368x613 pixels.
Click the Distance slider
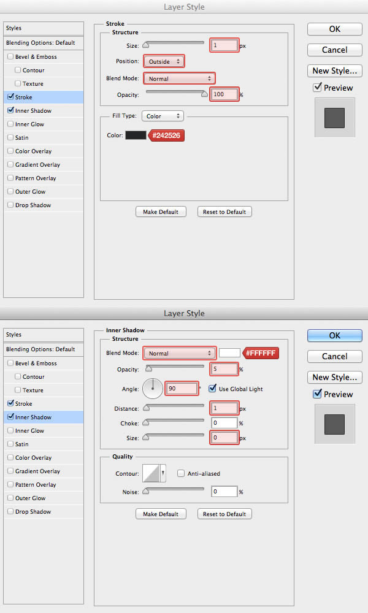pos(174,407)
